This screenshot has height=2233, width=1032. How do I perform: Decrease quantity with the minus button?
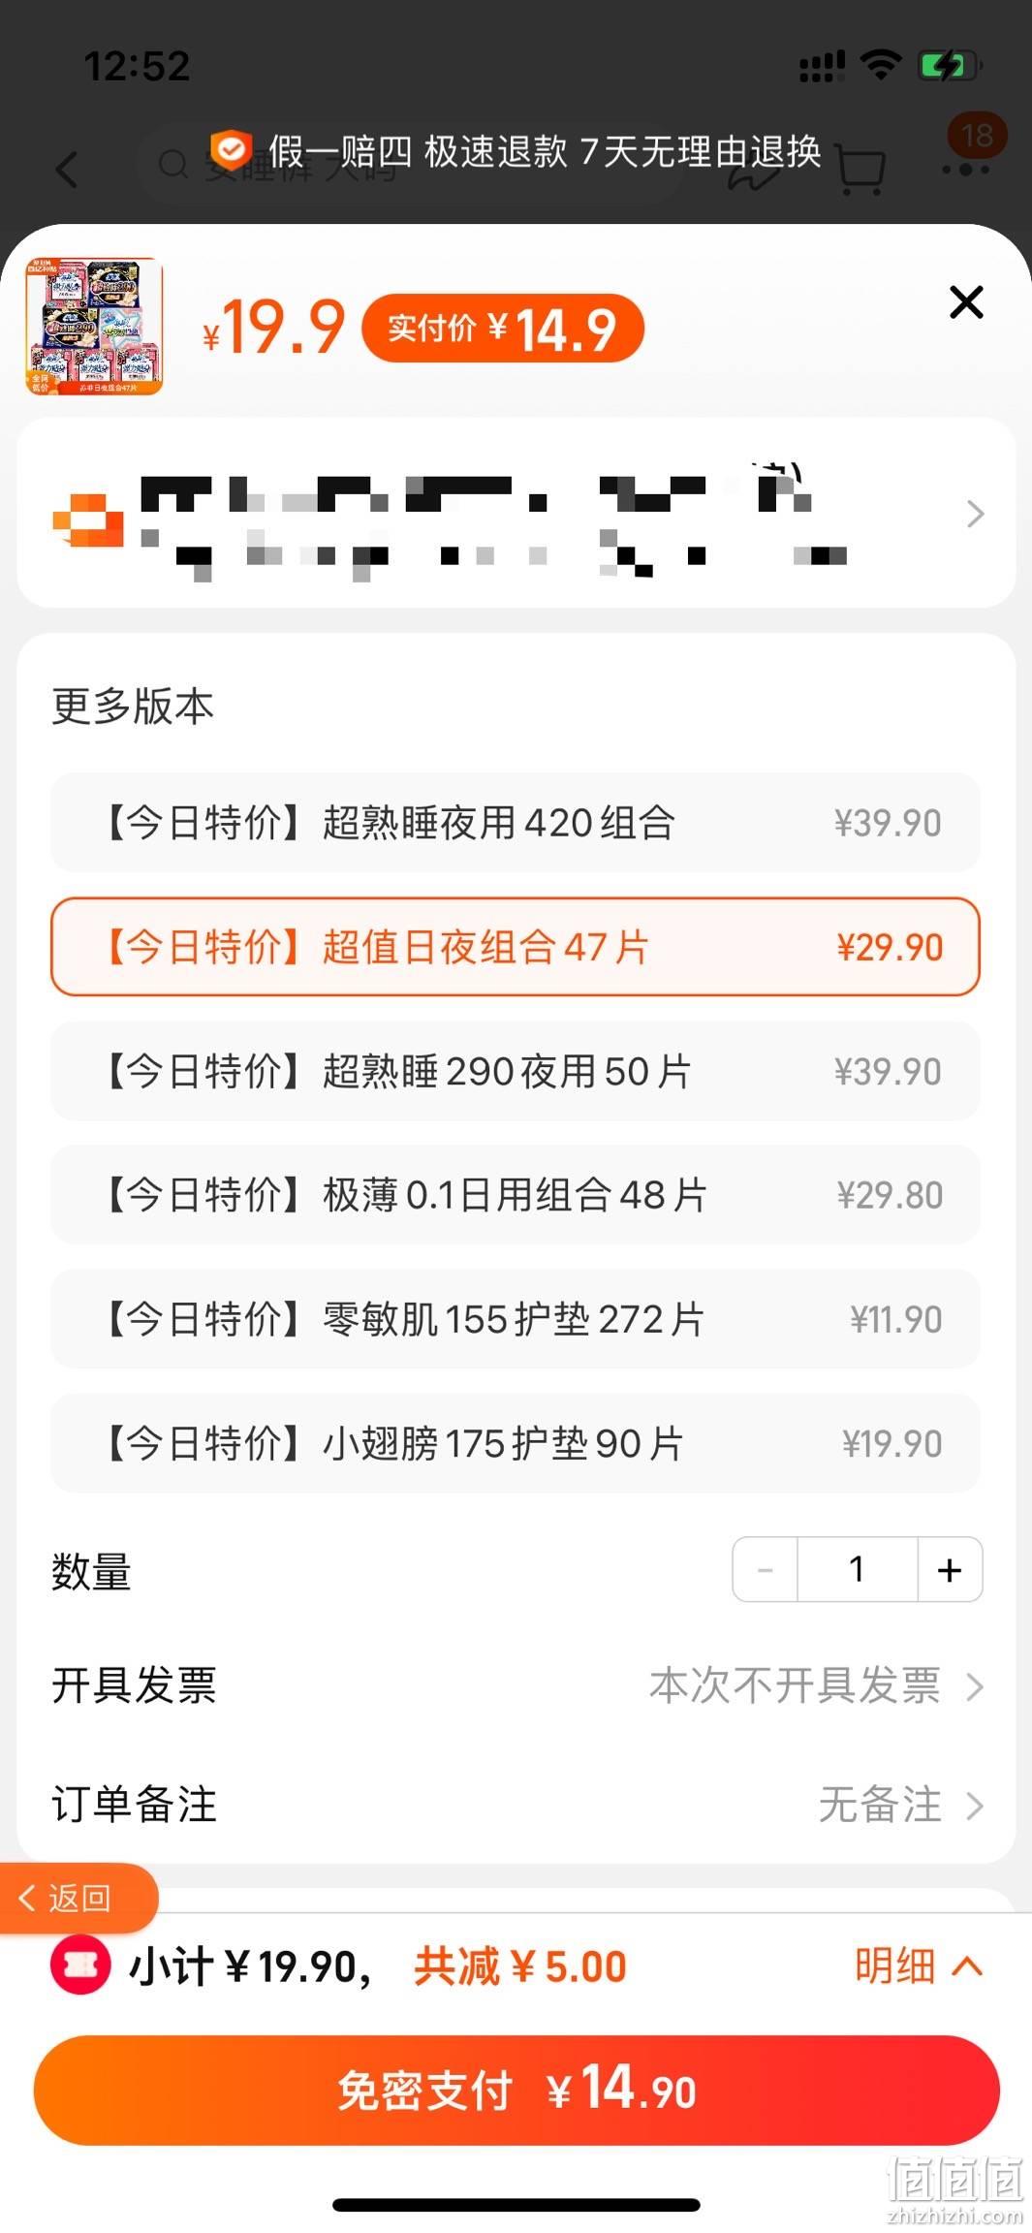pos(765,1569)
